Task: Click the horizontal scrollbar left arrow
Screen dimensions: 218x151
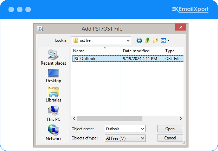Action: click(74, 118)
